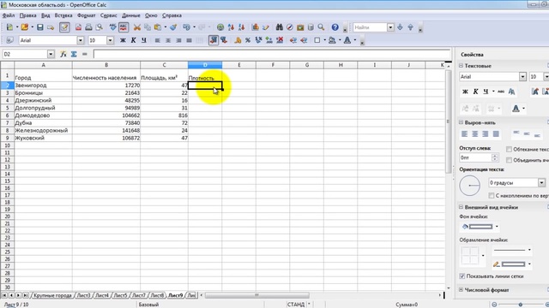
Task: Open the 0 градусы orientation dropdown
Action: tap(541, 182)
